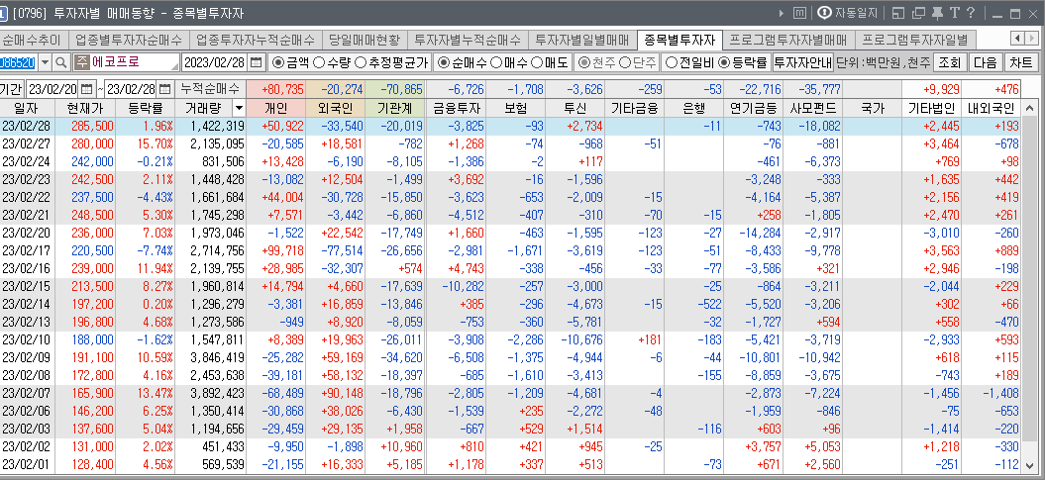The image size is (1045, 480).
Task: Click the 자동일지 icon in title bar
Action: click(x=849, y=13)
